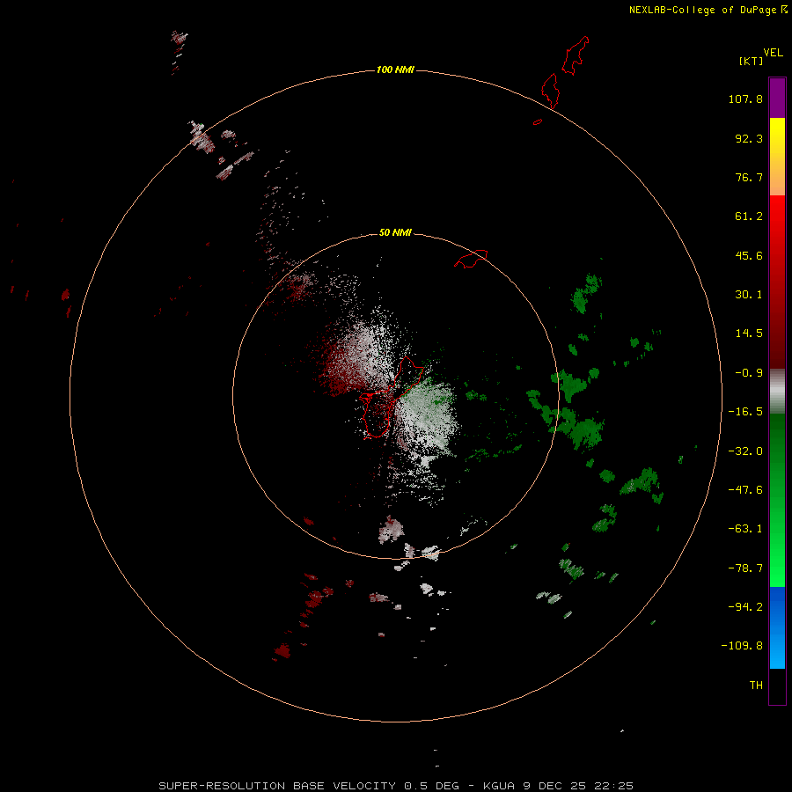
Task: Click the Super-Resolution Base Velocity caption text
Action: [396, 786]
